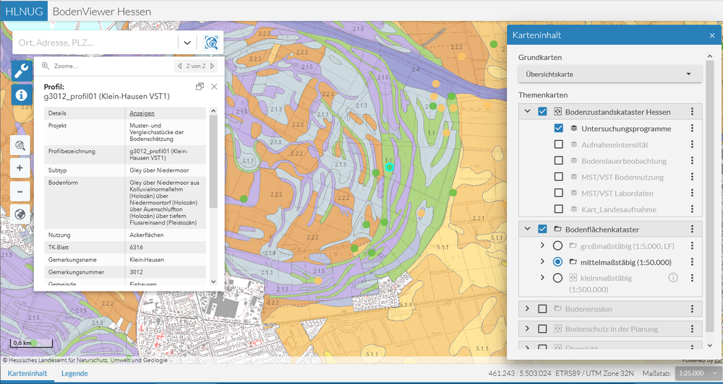The height and width of the screenshot is (384, 723).
Task: Select the großmaßstäbig (1:5.000, LF) radio button
Action: point(557,246)
